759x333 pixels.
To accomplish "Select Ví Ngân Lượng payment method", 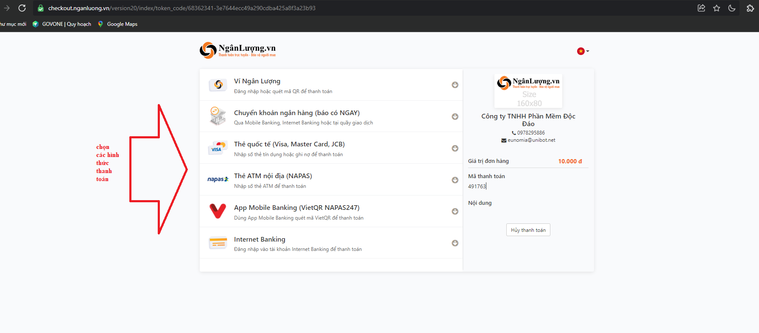I will coord(257,81).
